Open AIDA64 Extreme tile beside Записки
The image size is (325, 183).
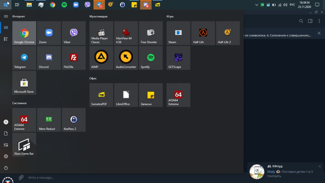[178, 95]
